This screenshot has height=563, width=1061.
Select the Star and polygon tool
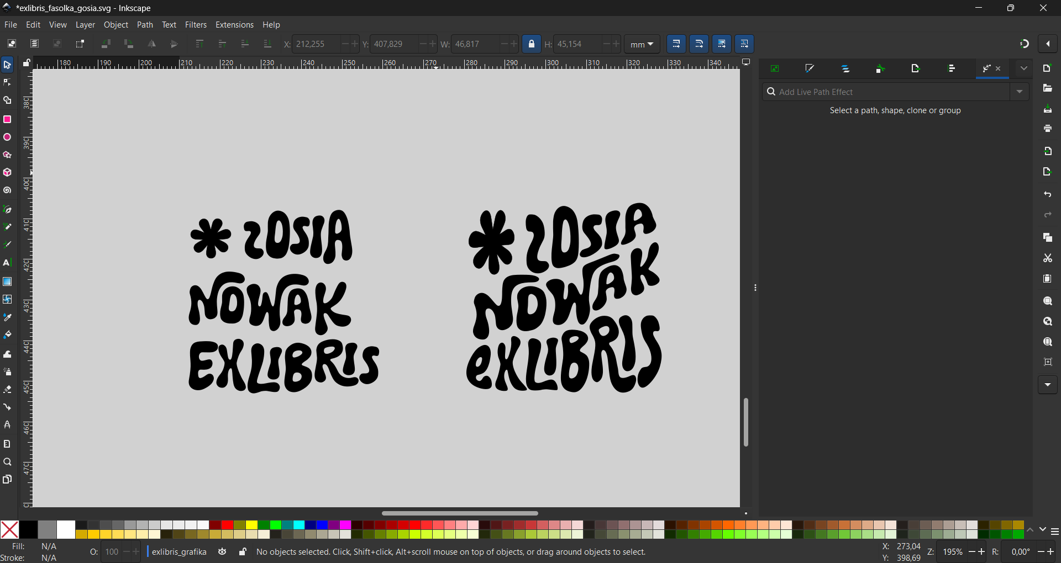pos(7,155)
